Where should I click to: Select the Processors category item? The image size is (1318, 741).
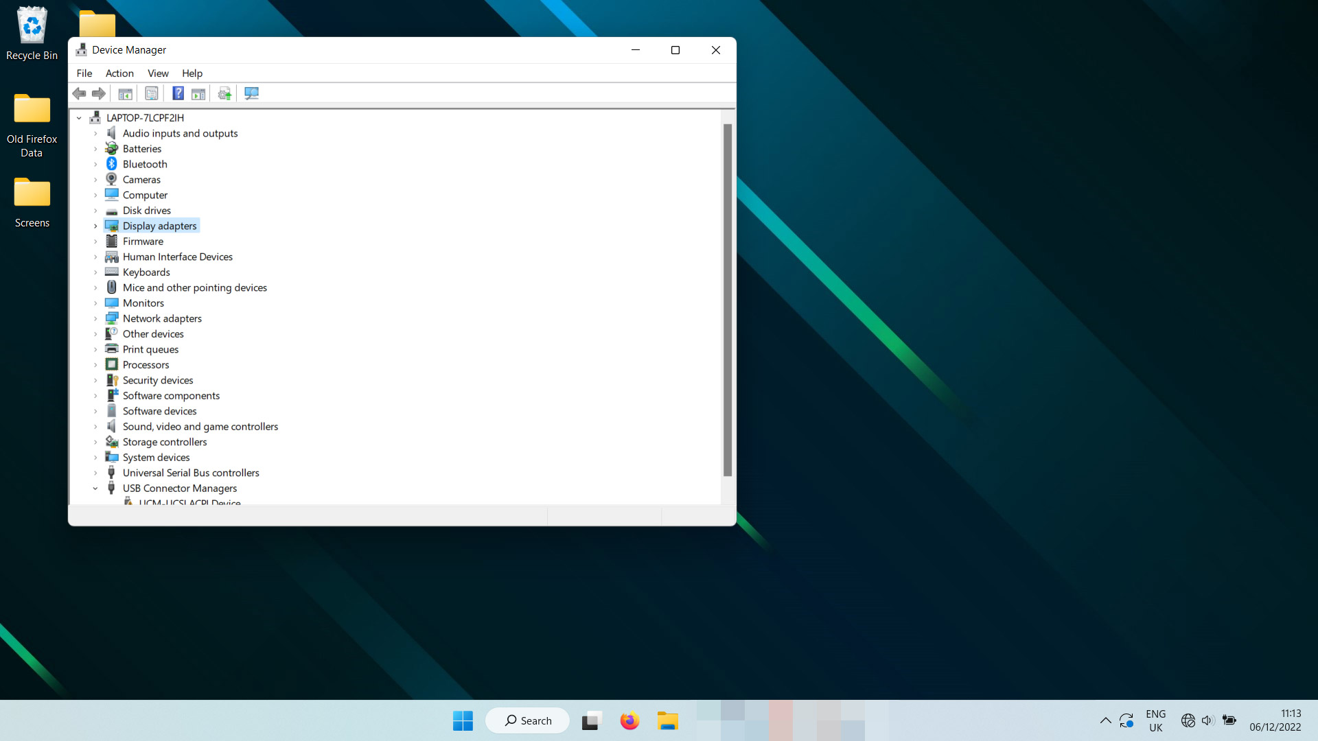146,364
